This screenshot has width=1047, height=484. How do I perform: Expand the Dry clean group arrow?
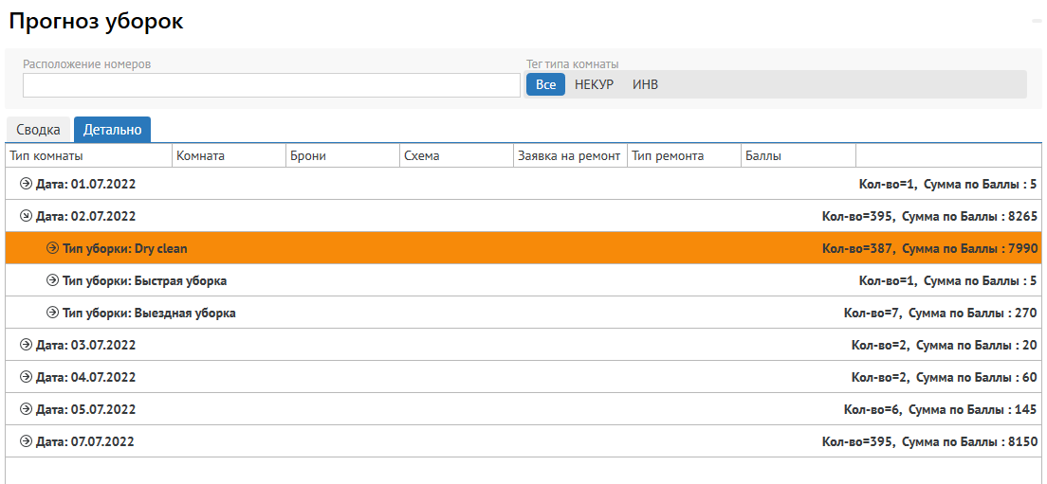click(53, 248)
